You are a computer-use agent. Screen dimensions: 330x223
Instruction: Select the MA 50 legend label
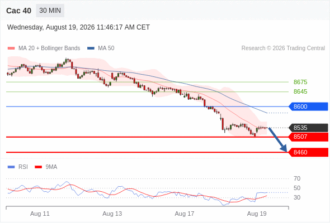click(106, 49)
